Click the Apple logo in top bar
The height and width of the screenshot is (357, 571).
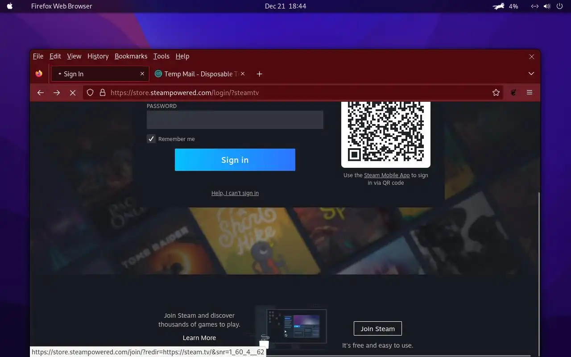click(x=10, y=6)
